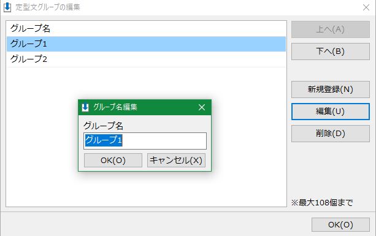Screen dimensions: 376x236
Task: Click OK(O) in the グループ名編集 dialog
Action: (x=113, y=160)
